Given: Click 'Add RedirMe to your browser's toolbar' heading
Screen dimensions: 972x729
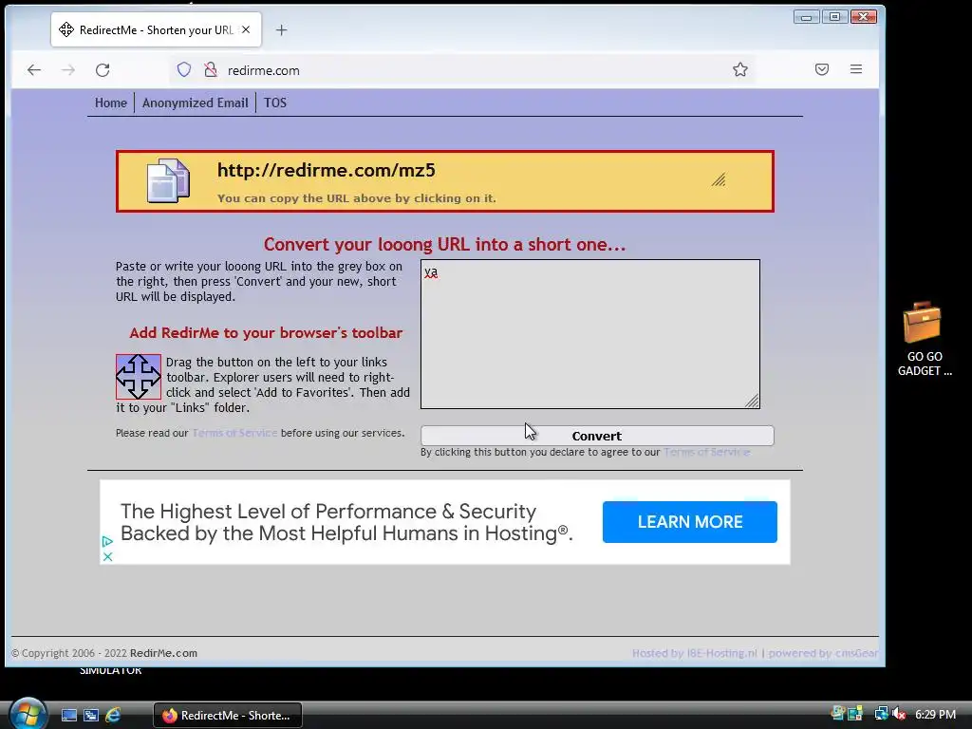Looking at the screenshot, I should (x=266, y=333).
